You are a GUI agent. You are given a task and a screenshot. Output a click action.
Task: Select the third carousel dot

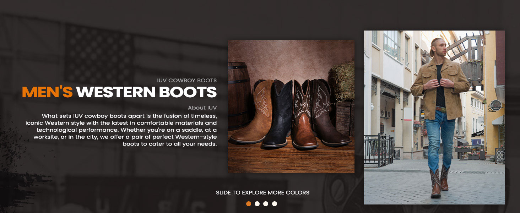point(266,204)
